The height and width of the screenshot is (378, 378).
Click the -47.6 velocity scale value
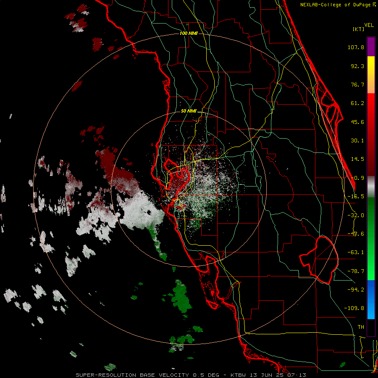coord(356,234)
